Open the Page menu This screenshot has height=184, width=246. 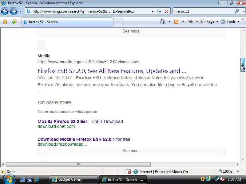click(209, 21)
